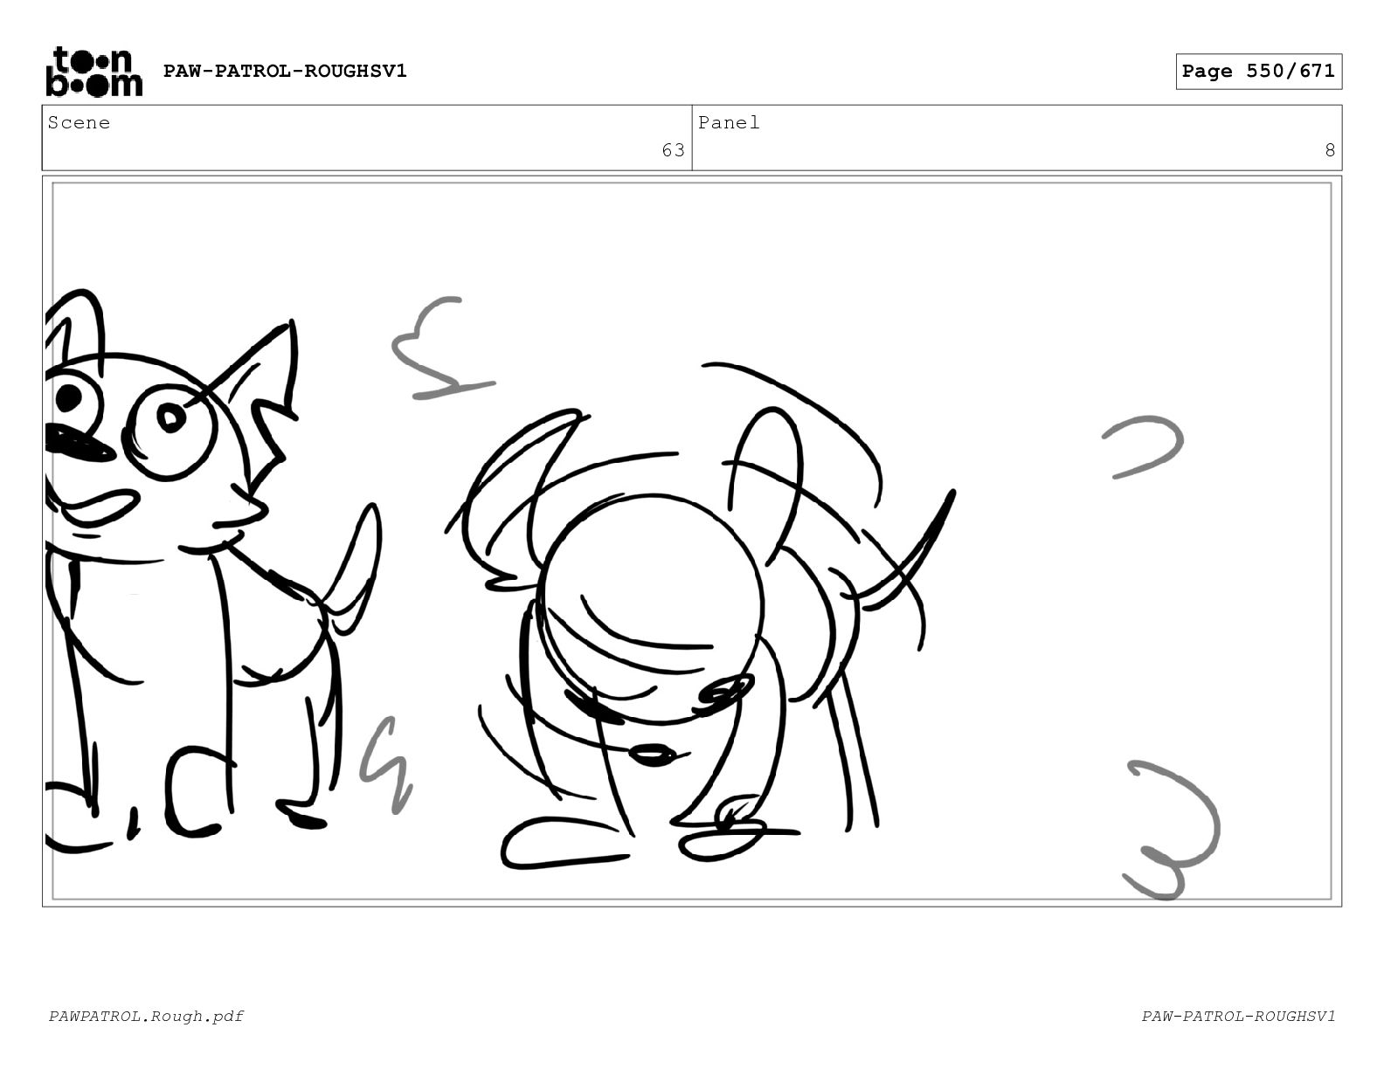1384x1069 pixels.
Task: Click the Panel label
Action: tap(729, 123)
